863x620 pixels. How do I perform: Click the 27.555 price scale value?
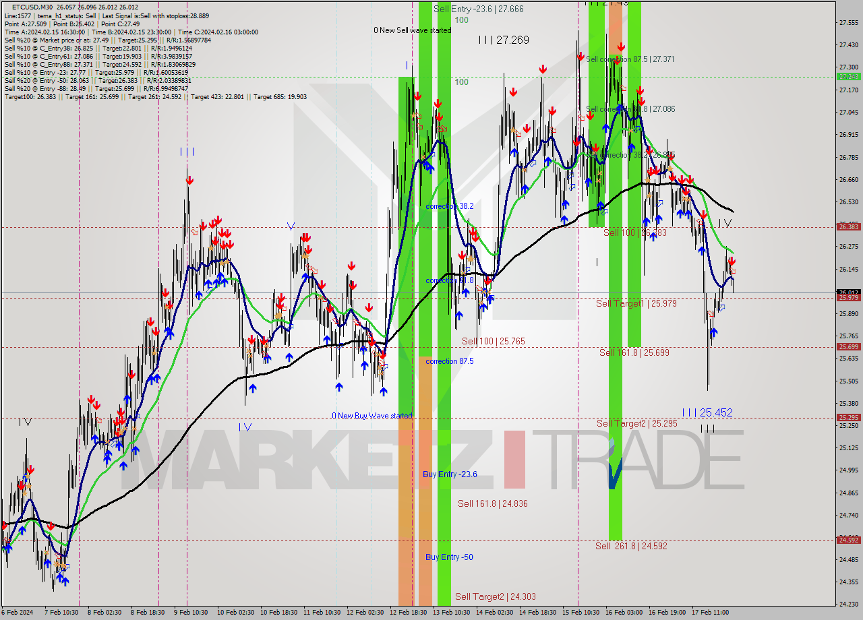pos(848,22)
